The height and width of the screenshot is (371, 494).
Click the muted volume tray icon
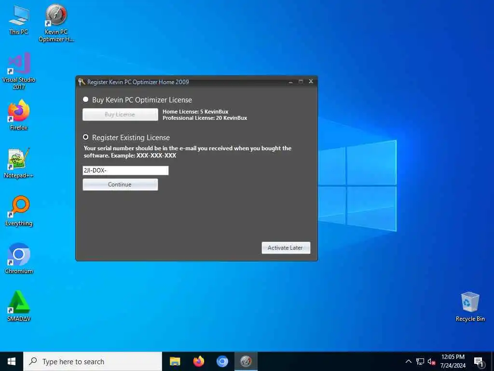tap(431, 361)
